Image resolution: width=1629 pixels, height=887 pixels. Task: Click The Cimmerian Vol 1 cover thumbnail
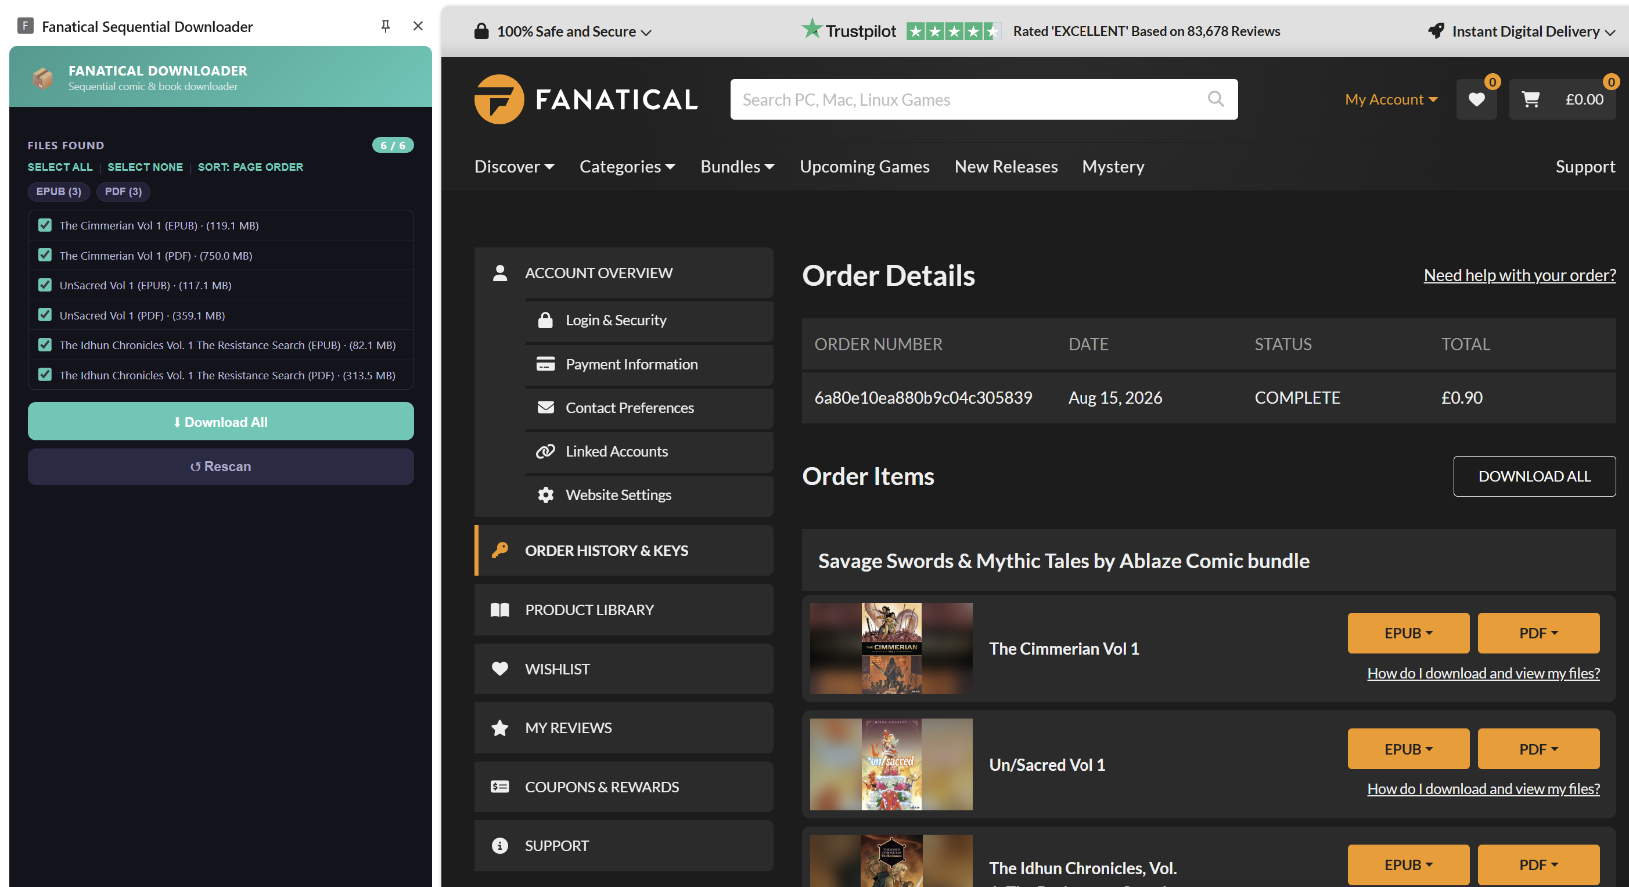click(x=891, y=648)
